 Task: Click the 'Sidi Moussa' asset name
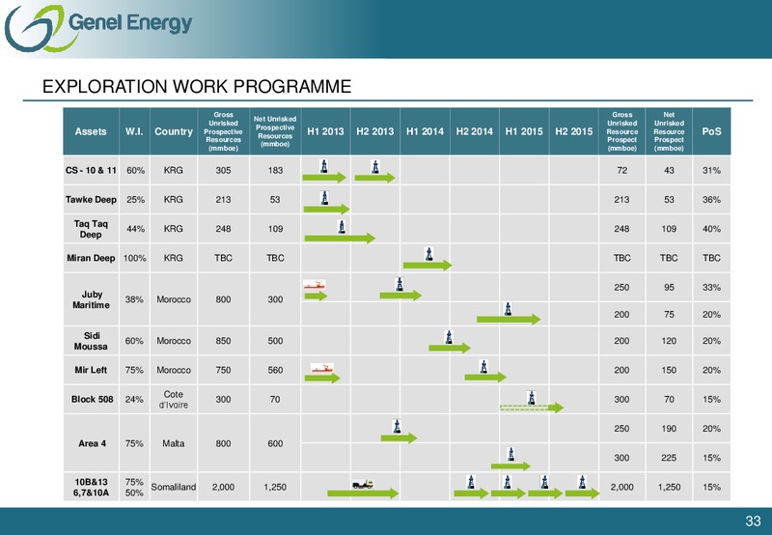(91, 341)
